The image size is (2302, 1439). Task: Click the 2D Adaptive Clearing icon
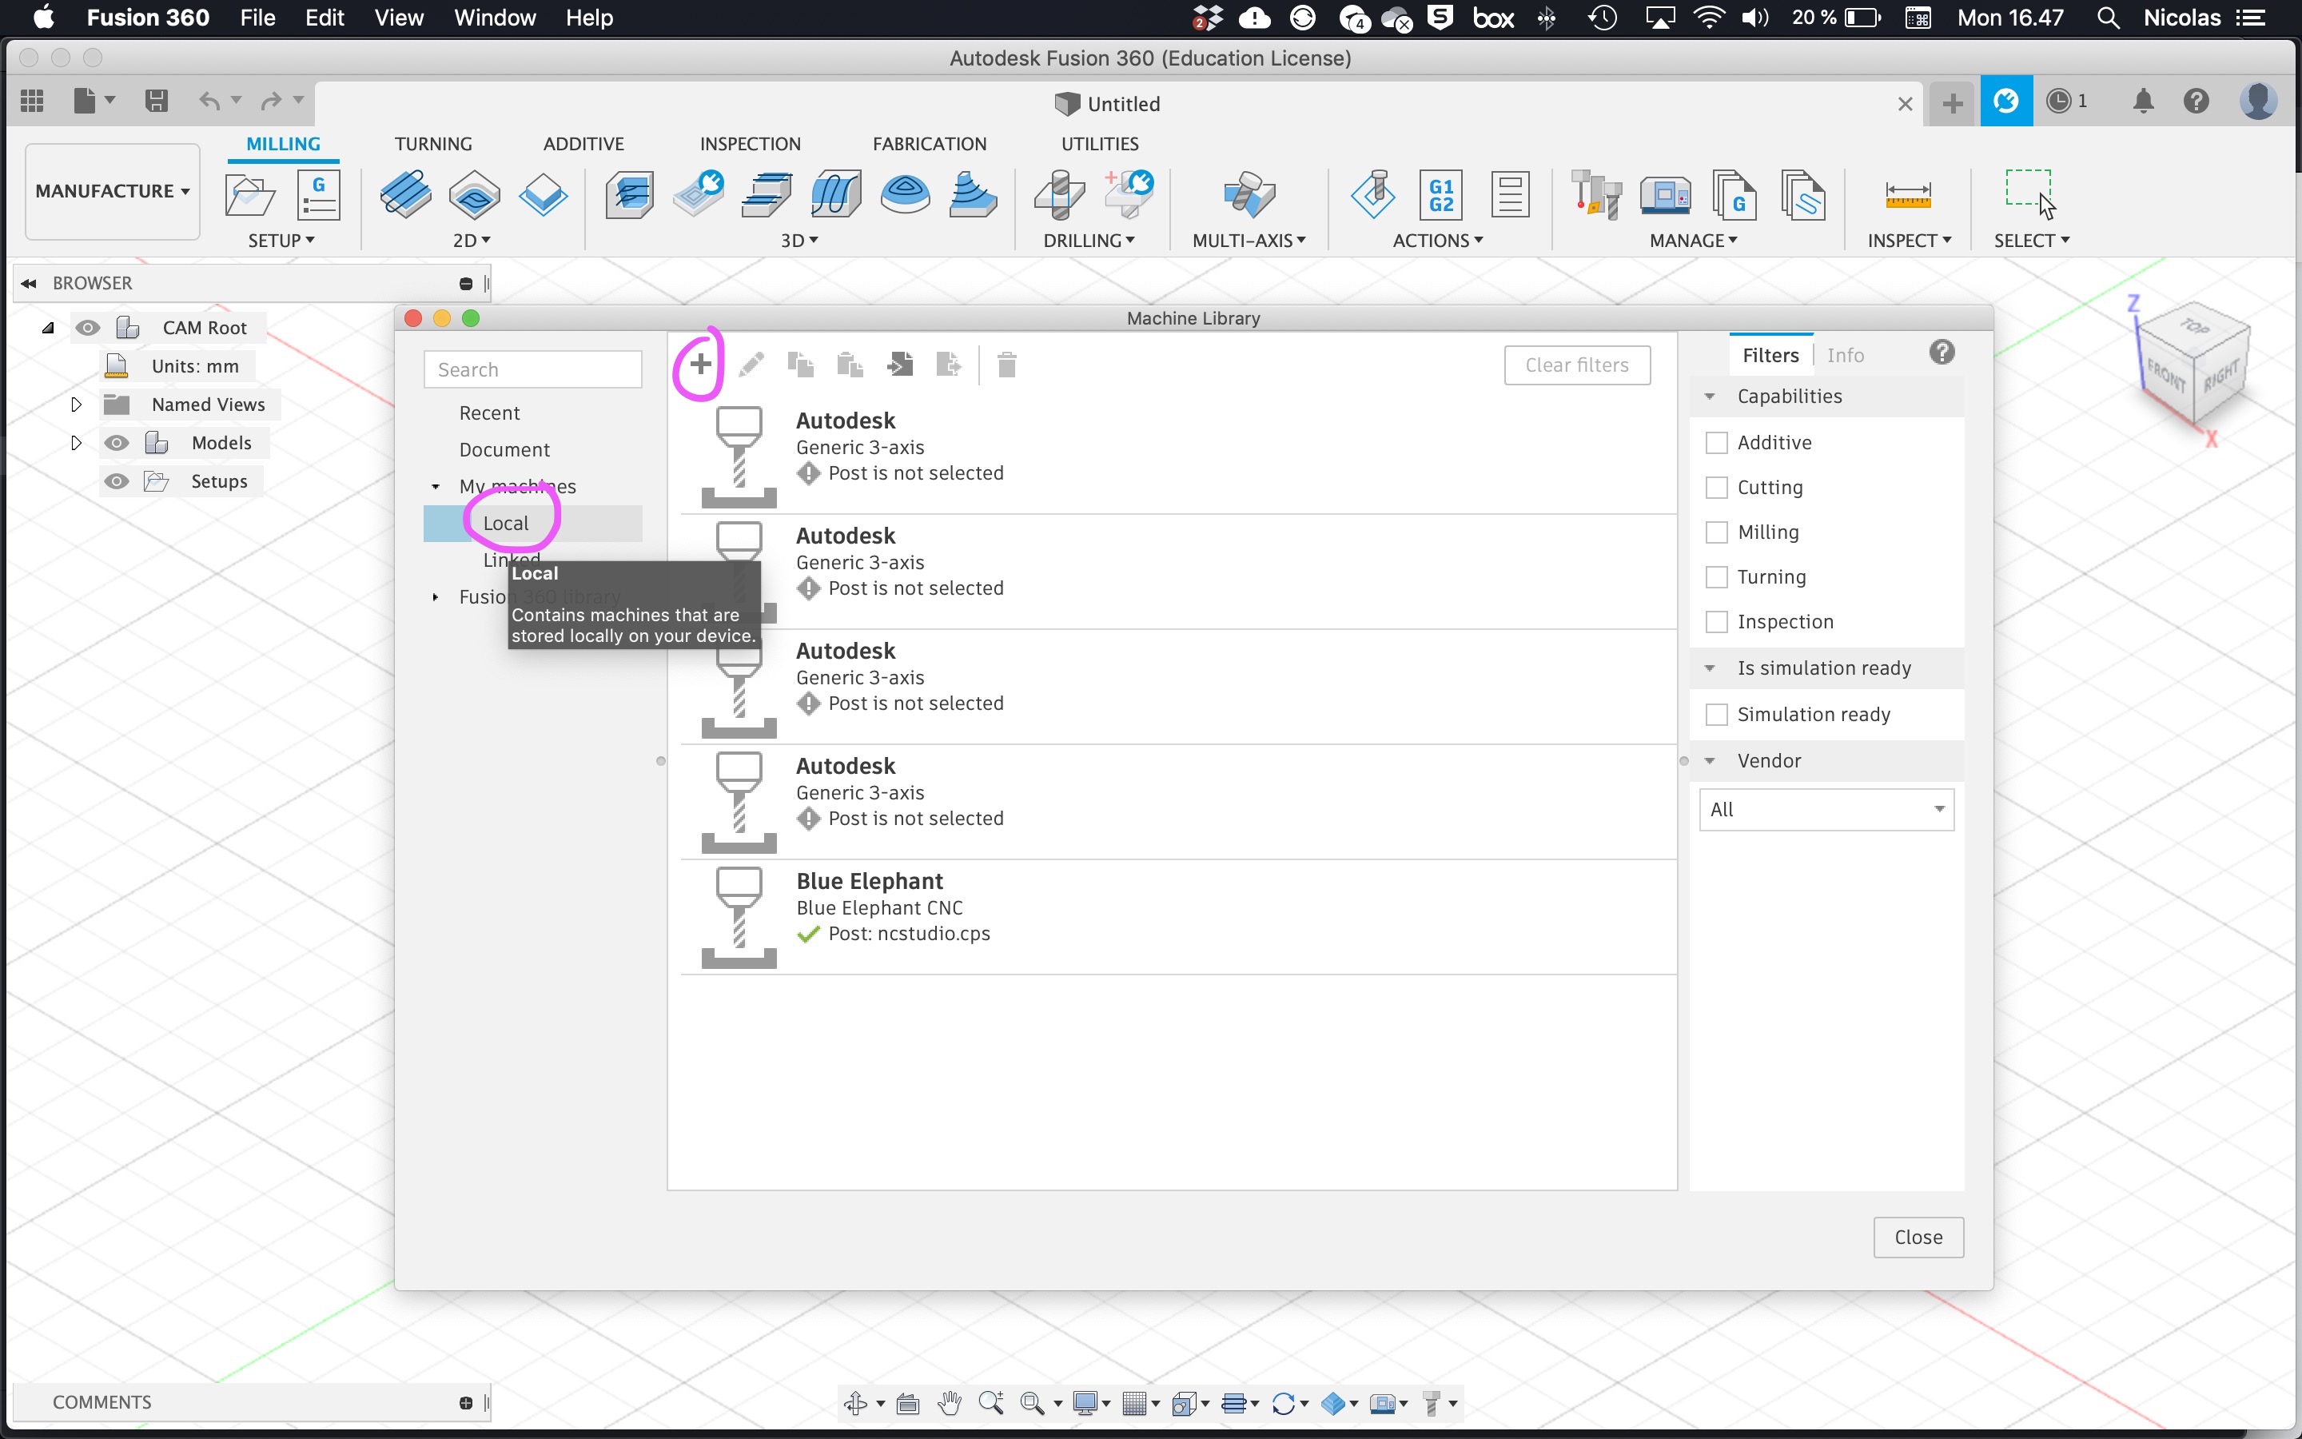(405, 194)
